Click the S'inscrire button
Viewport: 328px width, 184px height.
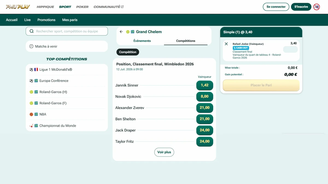coord(301,7)
